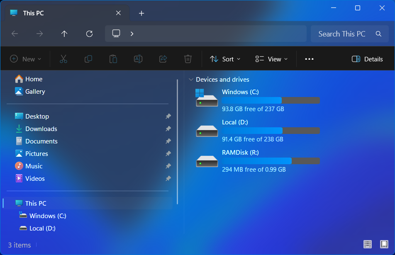Click the Local (D:) drive name
This screenshot has width=395, height=255.
(235, 122)
